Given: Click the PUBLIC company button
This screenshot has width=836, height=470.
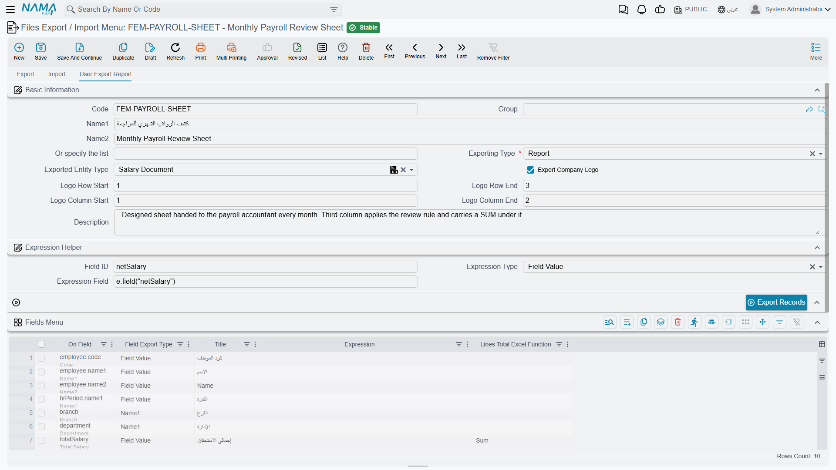Looking at the screenshot, I should tap(691, 10).
